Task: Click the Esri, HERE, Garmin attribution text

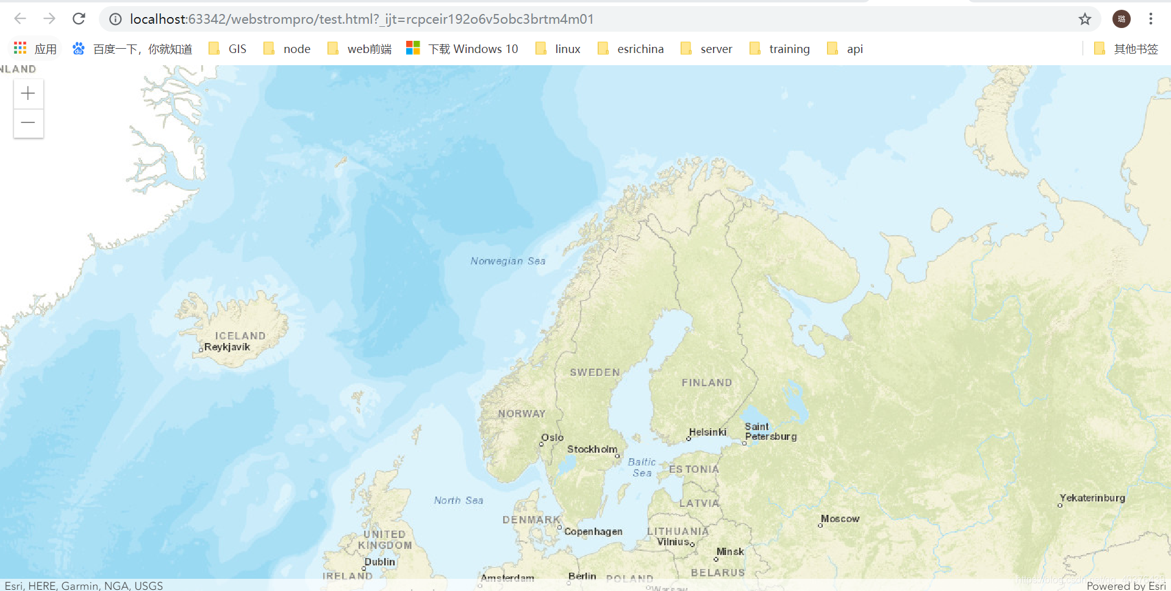Action: click(84, 586)
